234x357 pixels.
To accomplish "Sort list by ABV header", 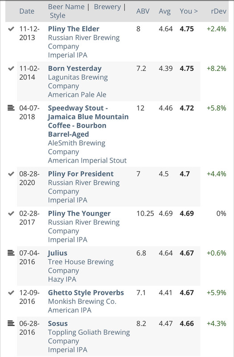I will pyautogui.click(x=143, y=11).
